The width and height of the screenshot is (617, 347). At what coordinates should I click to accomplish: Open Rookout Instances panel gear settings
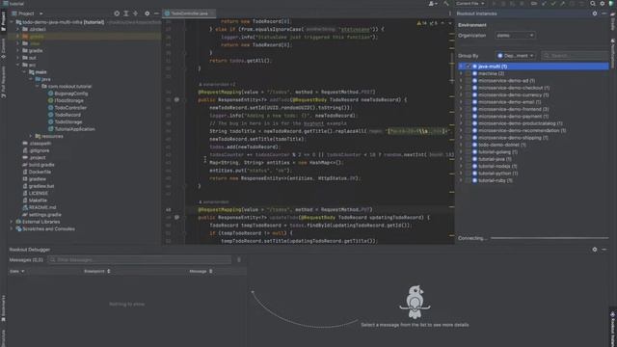pos(595,13)
